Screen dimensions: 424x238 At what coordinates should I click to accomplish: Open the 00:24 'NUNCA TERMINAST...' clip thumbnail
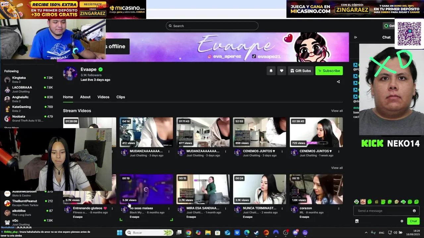tap(259, 189)
